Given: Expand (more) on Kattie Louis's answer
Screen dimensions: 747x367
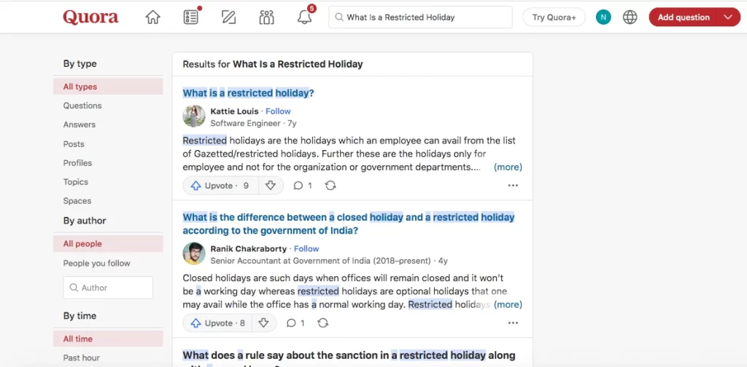Looking at the screenshot, I should point(508,167).
